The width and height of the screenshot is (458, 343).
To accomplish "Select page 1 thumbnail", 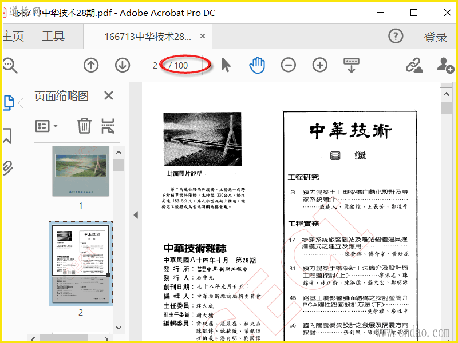I will [x=81, y=171].
